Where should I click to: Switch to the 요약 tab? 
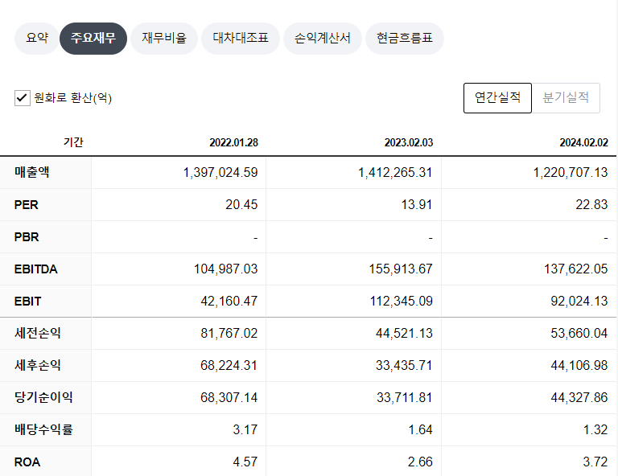point(37,38)
